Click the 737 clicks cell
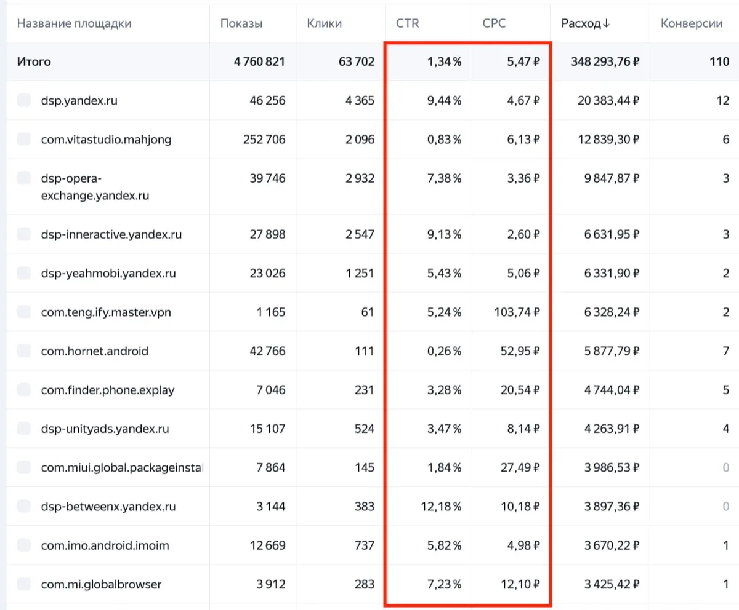This screenshot has width=739, height=610. (365, 545)
